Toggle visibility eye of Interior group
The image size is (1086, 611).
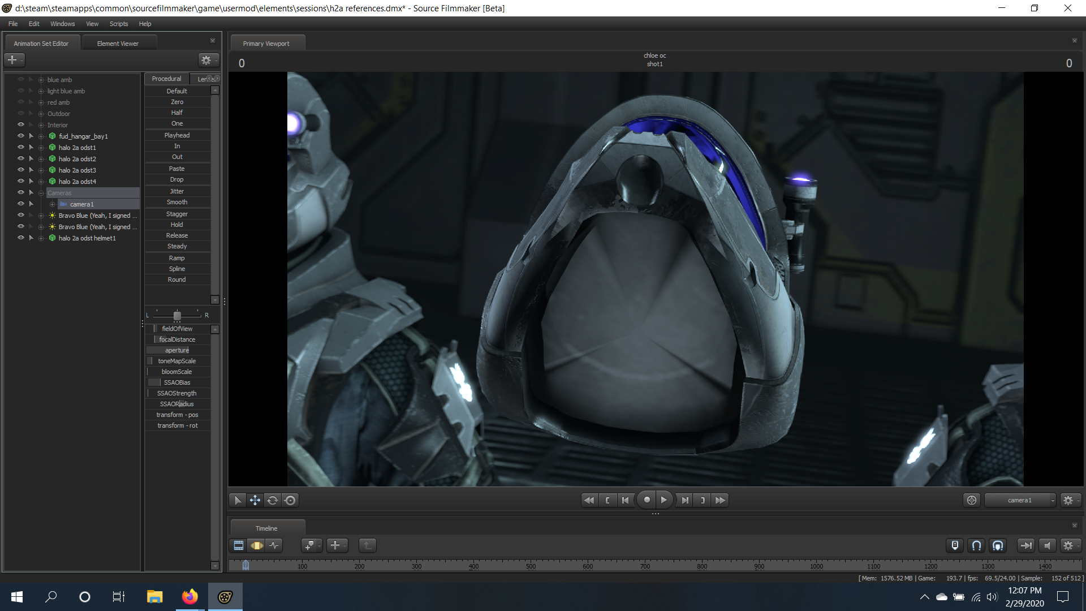coord(21,124)
